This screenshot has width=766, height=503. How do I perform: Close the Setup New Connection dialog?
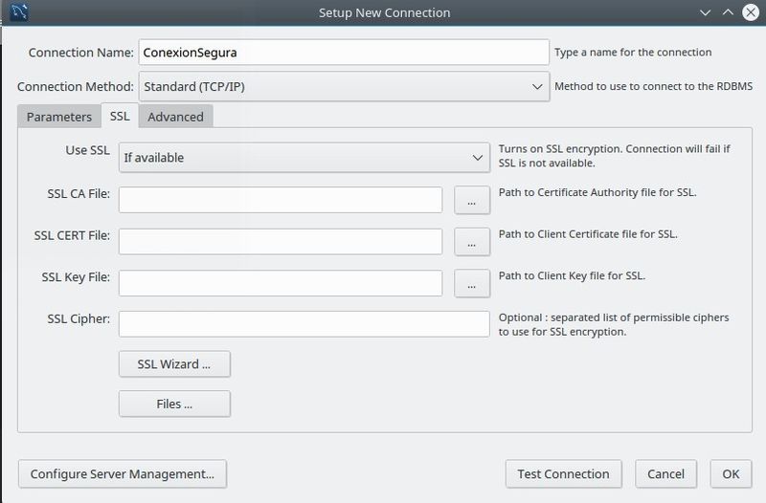pyautogui.click(x=751, y=12)
